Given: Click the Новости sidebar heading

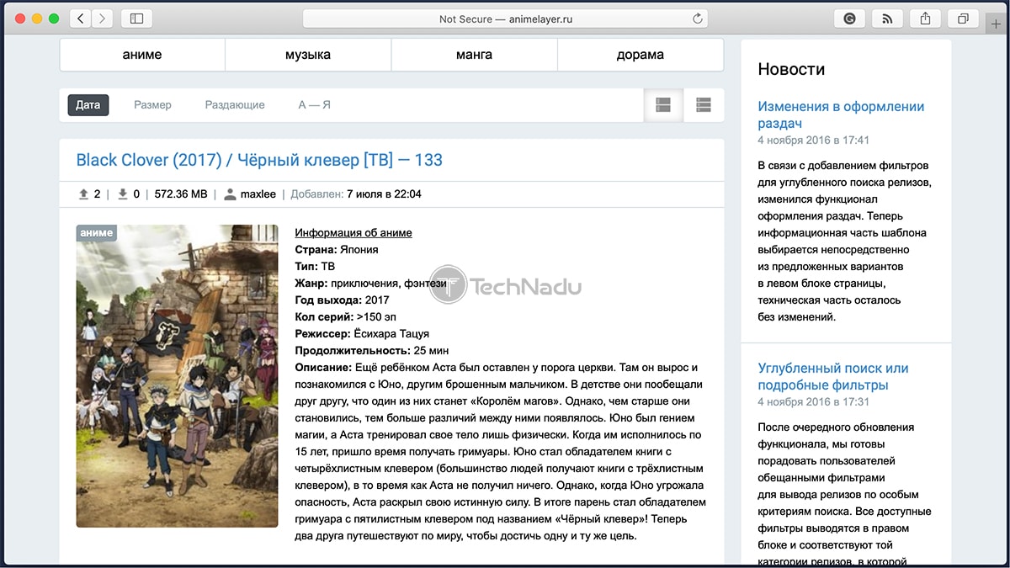Looking at the screenshot, I should (791, 69).
